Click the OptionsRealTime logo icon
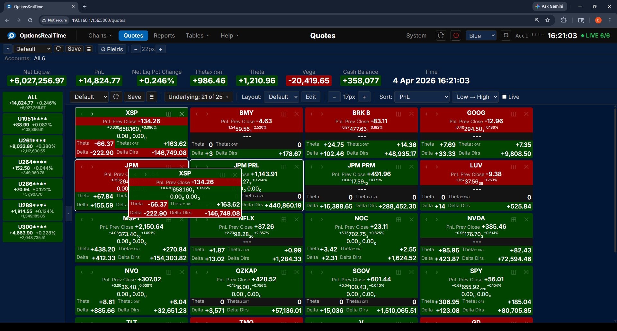The width and height of the screenshot is (617, 331). pyautogui.click(x=12, y=36)
